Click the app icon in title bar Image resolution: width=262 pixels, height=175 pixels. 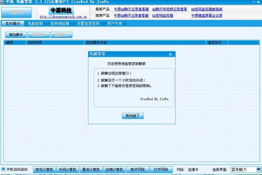pyautogui.click(x=2, y=2)
